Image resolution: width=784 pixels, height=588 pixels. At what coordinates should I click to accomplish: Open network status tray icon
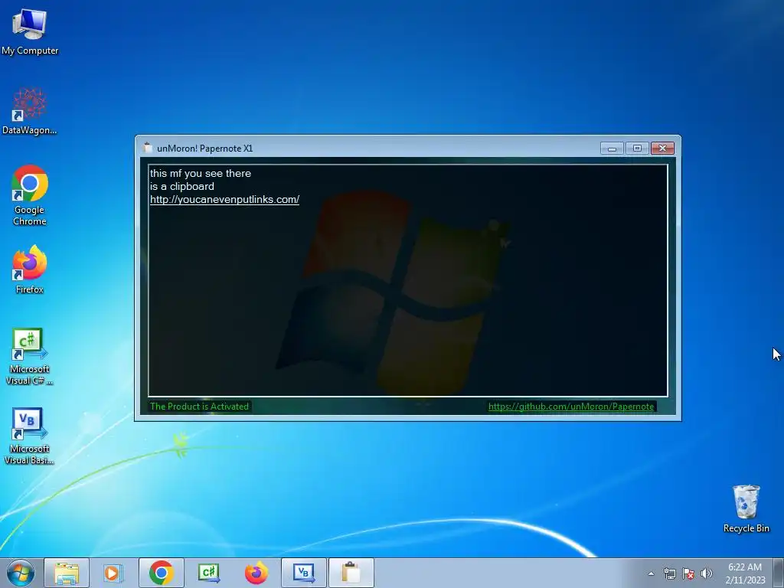tap(669, 573)
